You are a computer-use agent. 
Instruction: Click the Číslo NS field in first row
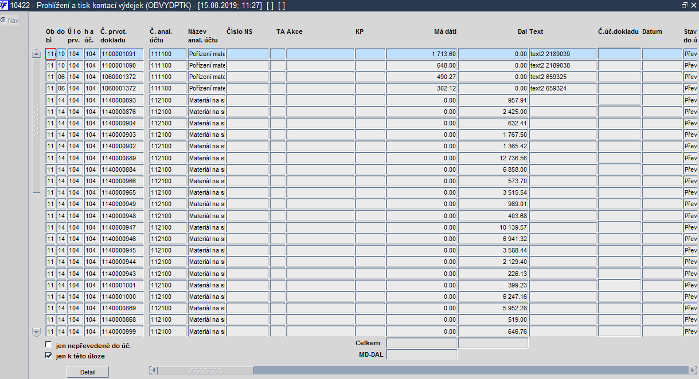pos(248,54)
